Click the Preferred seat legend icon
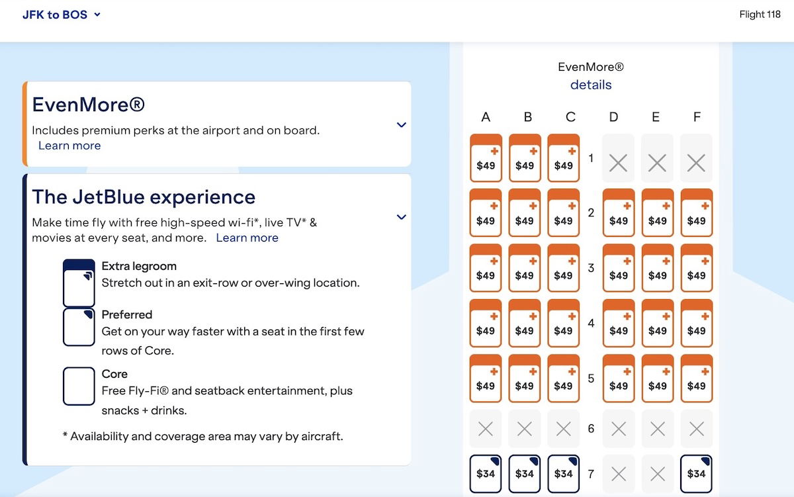Viewport: 794px width, 497px height. click(x=79, y=327)
